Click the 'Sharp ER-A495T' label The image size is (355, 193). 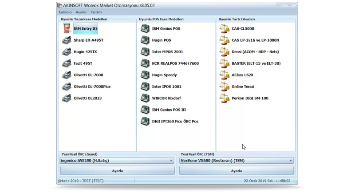[x=88, y=40]
